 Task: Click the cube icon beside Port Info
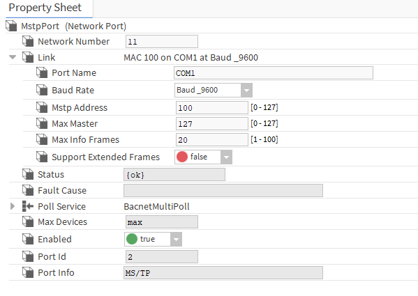click(28, 272)
